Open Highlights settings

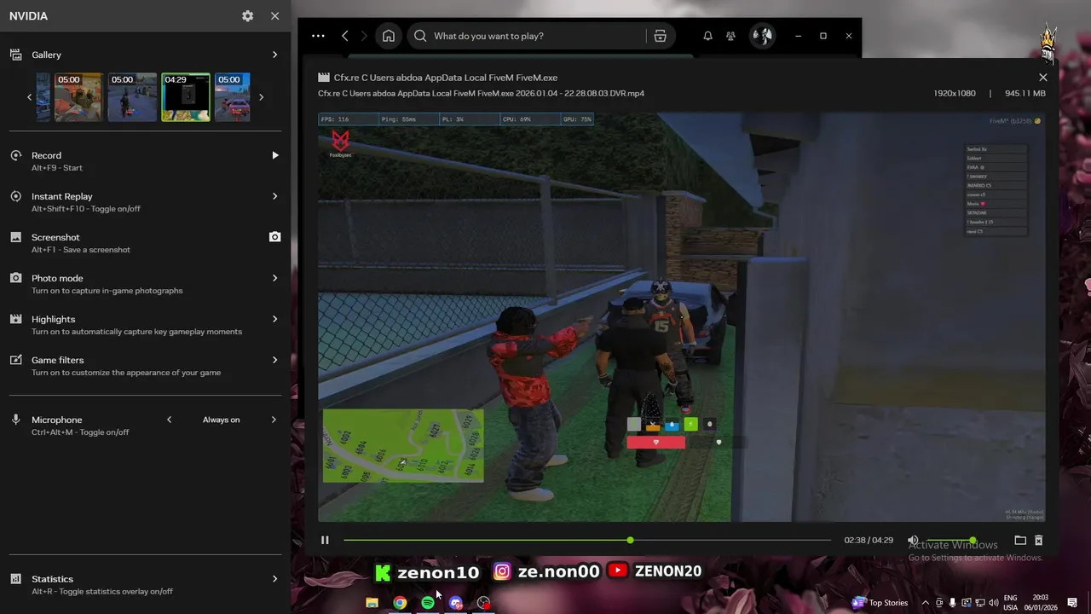[145, 324]
